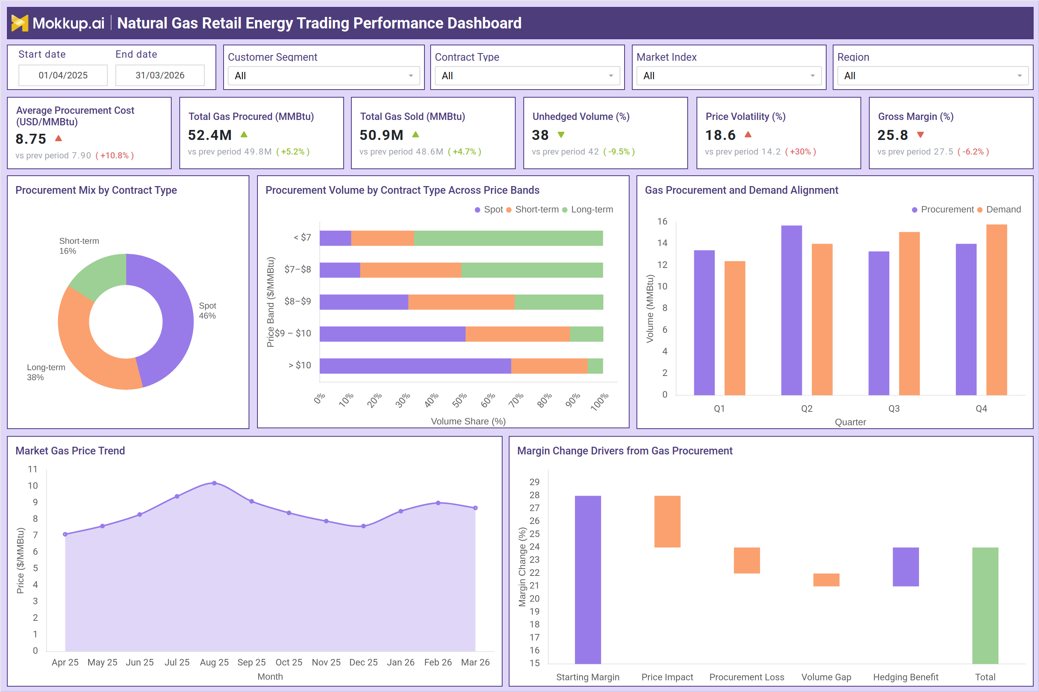The width and height of the screenshot is (1039, 692).
Task: Click the green up arrow beside 52.4M
Action: [244, 135]
